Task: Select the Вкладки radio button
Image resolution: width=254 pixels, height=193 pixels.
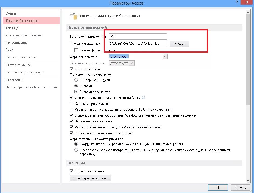Action: click(76, 86)
